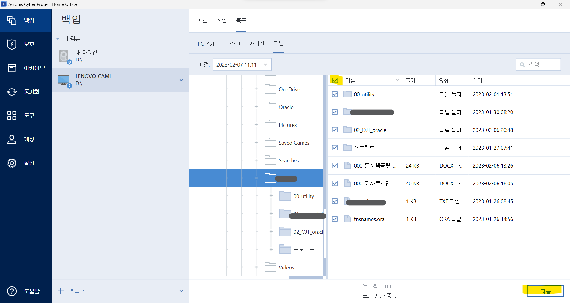Open the 도움말 question mark icon
Image resolution: width=570 pixels, height=303 pixels.
click(x=12, y=291)
